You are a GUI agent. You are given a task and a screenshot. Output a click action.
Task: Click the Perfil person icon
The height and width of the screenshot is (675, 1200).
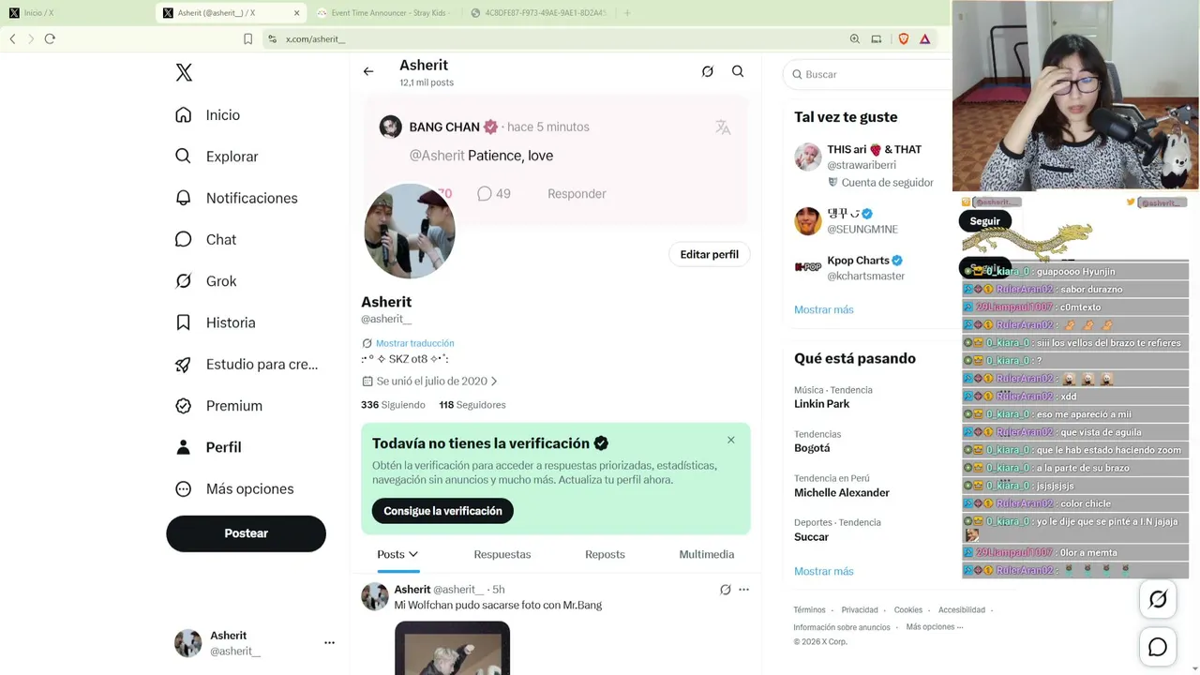coord(184,447)
